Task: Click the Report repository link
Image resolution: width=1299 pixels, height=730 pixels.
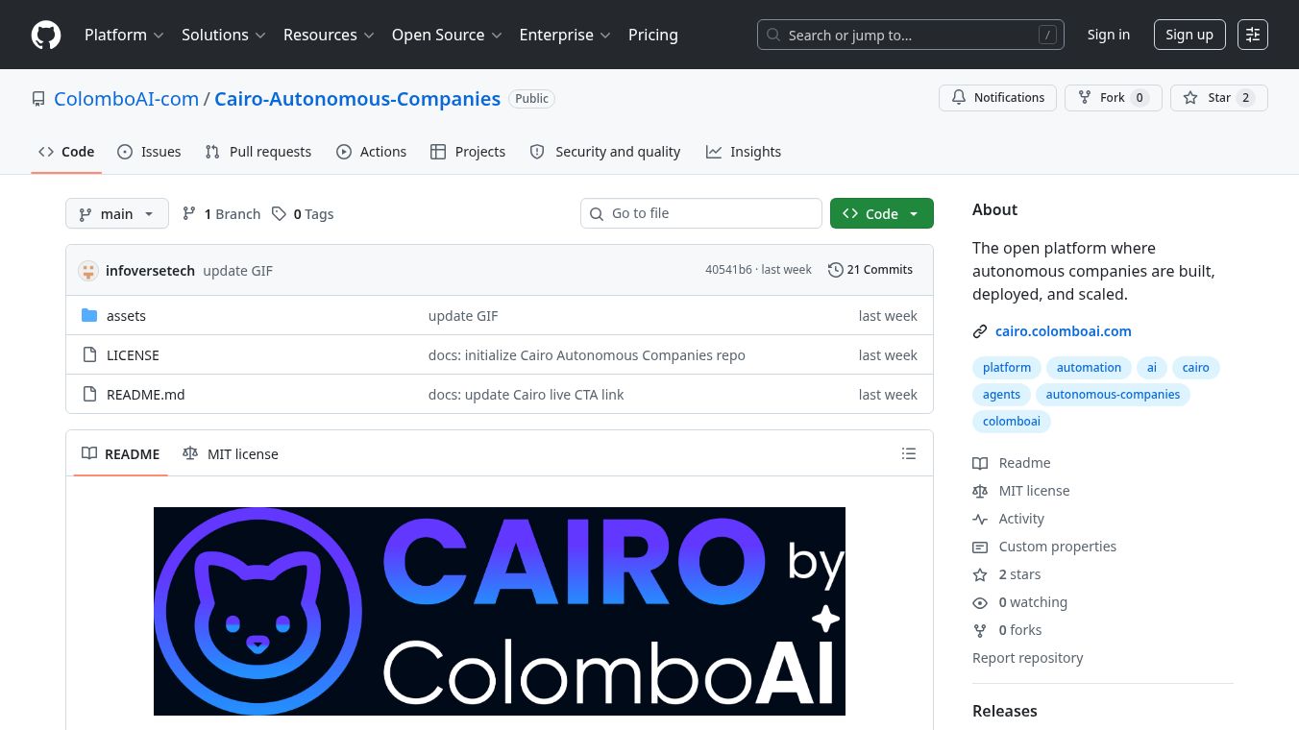Action: click(1027, 658)
